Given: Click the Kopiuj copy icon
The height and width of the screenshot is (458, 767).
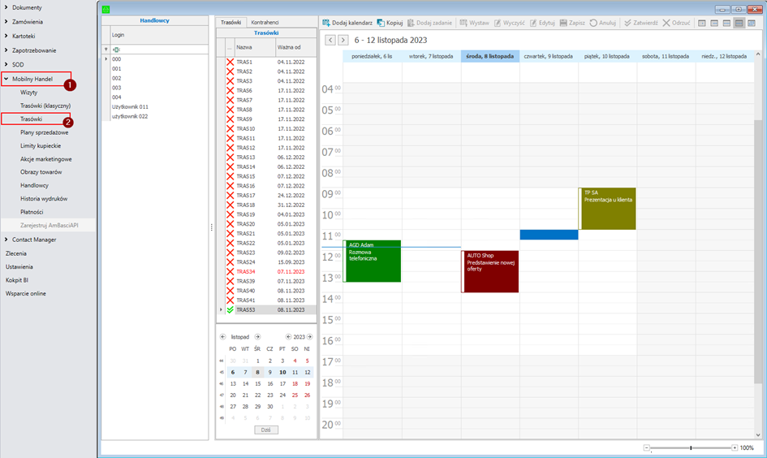Looking at the screenshot, I should pyautogui.click(x=381, y=23).
